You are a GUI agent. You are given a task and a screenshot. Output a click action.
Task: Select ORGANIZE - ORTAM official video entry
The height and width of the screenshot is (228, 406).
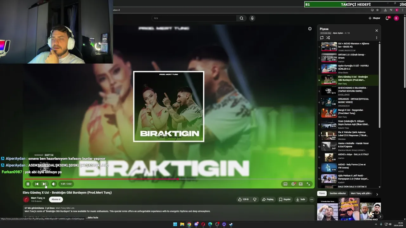click(348, 102)
